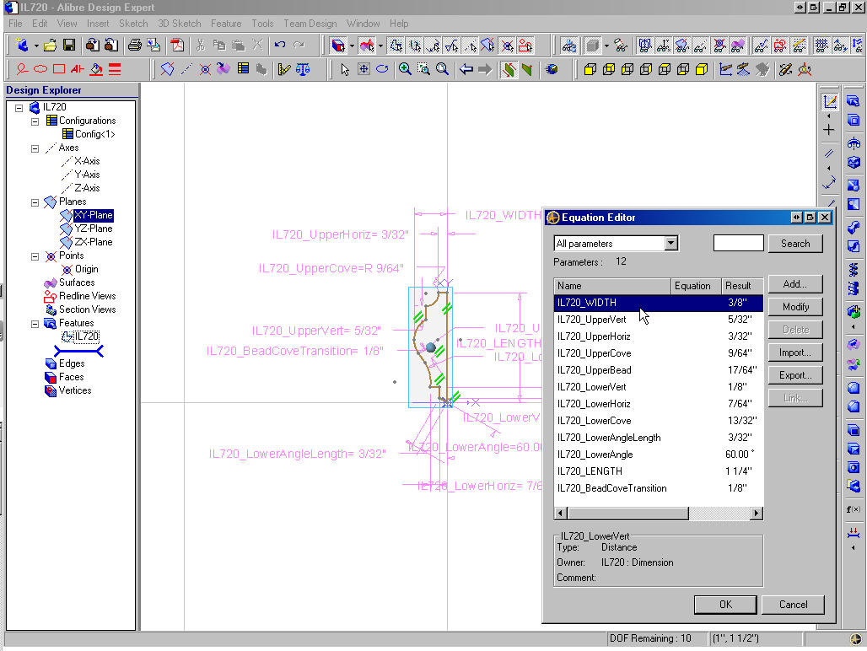Select the rectangle sketch tool
This screenshot has height=651, width=867.
point(60,68)
